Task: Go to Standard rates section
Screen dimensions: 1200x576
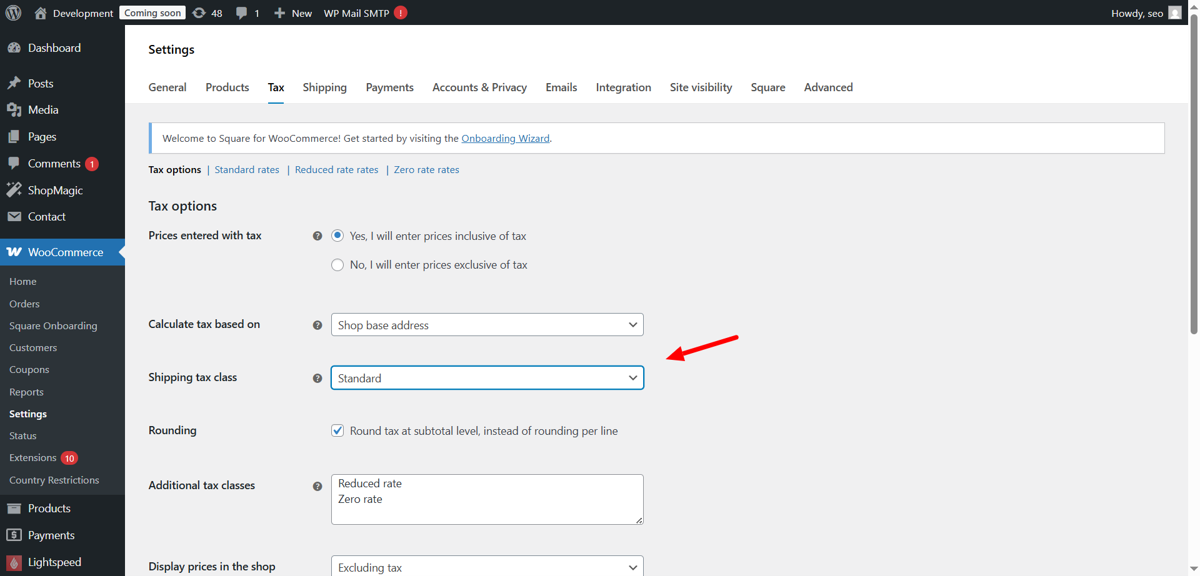Action: (x=247, y=170)
